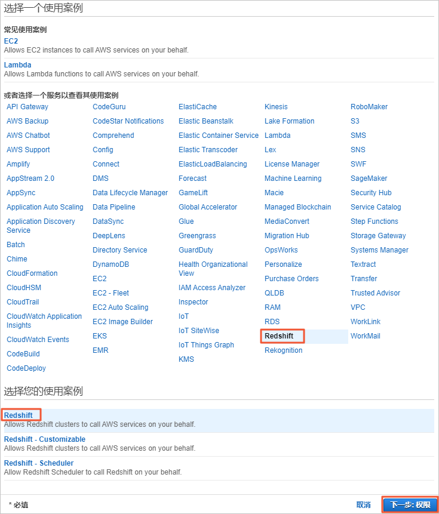This screenshot has width=439, height=514.
Task: Choose CodeStar Notifications
Action: tap(128, 121)
